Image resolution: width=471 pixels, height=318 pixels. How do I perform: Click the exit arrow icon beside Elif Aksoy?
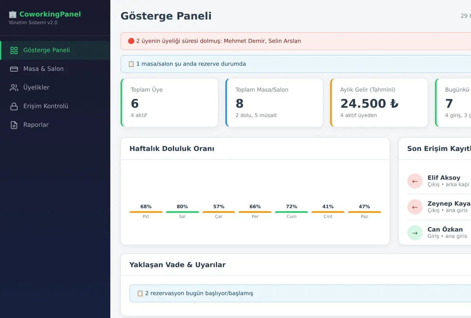tap(415, 181)
